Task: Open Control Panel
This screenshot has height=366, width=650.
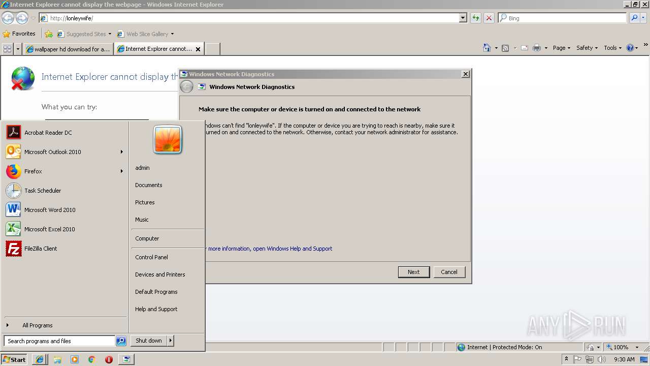Action: pyautogui.click(x=151, y=257)
